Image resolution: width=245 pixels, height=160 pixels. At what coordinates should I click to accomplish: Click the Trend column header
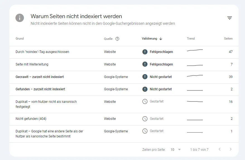click(x=191, y=38)
